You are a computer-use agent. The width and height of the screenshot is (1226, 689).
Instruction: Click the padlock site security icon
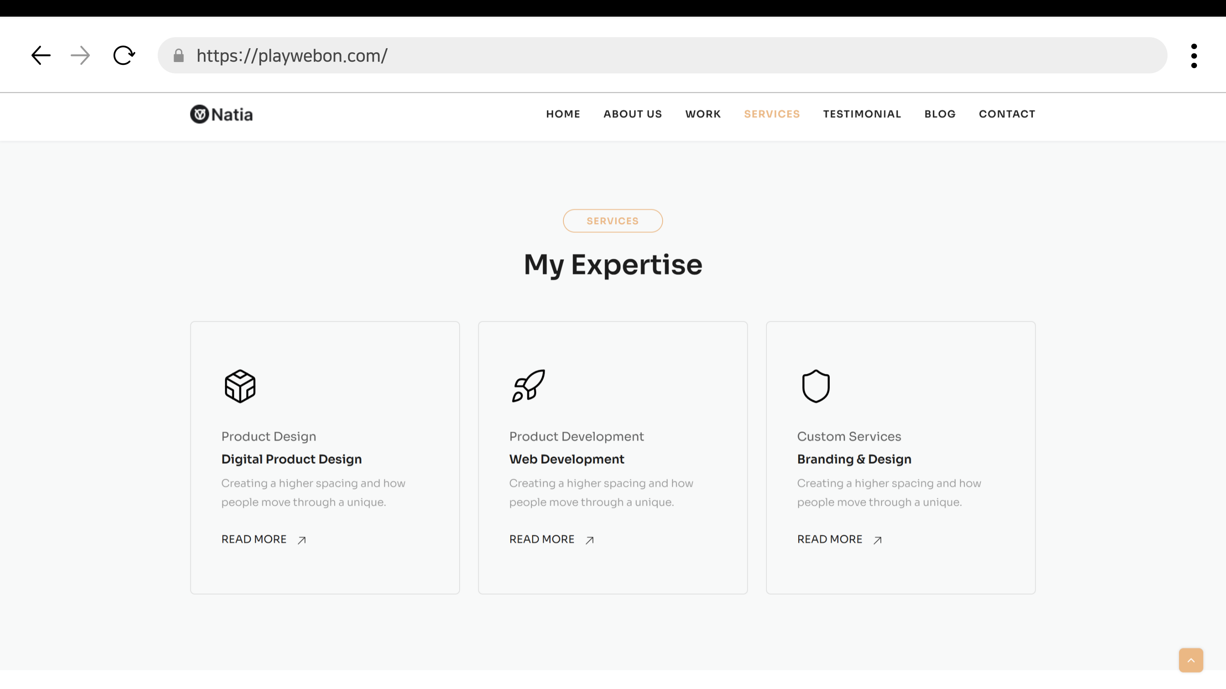click(179, 56)
